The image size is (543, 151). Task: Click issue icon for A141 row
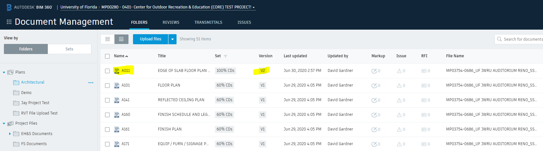tap(399, 100)
